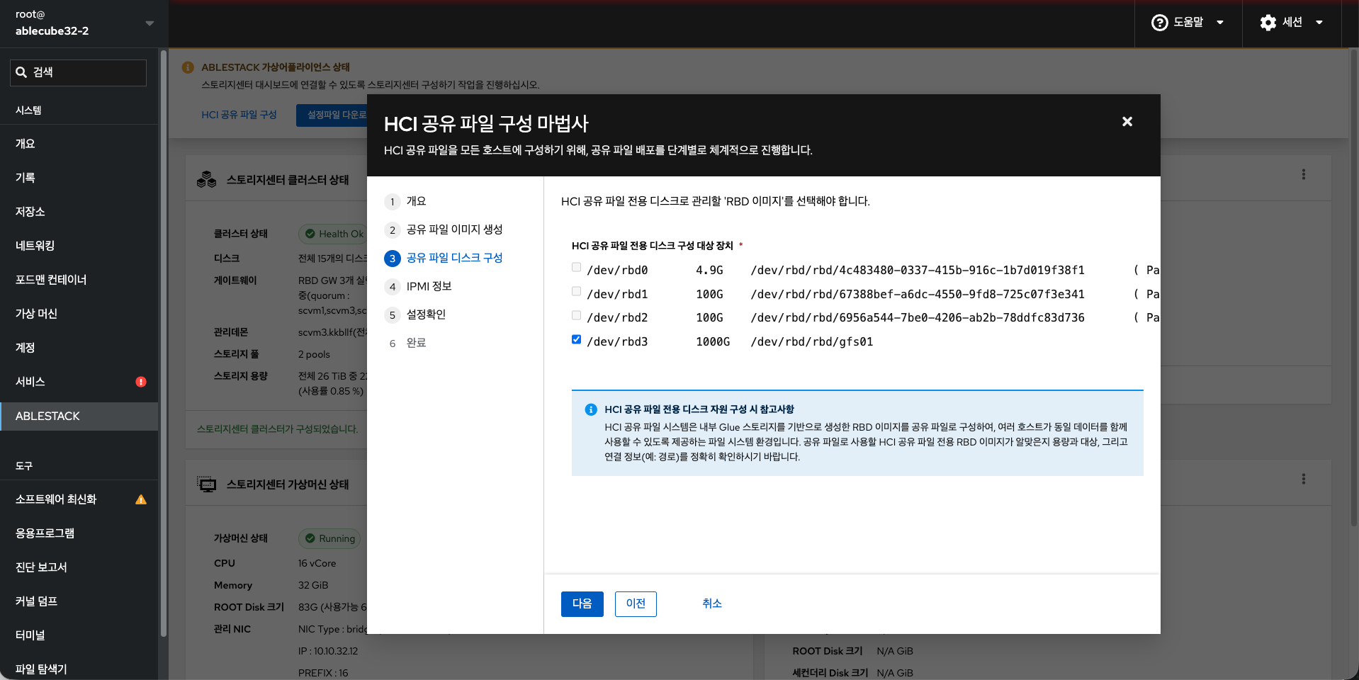Open kebab menu of 스토리지센터 클러스터 상태 card
1359x680 pixels.
1303,174
